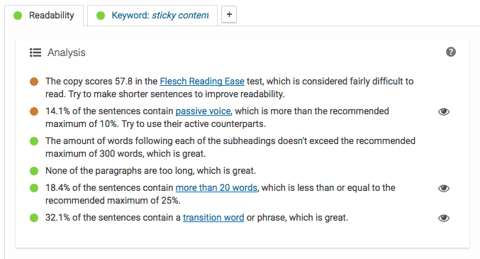The image size is (480, 259).
Task: Click the green bullet beside paragraphs length result
Action: [x=34, y=171]
